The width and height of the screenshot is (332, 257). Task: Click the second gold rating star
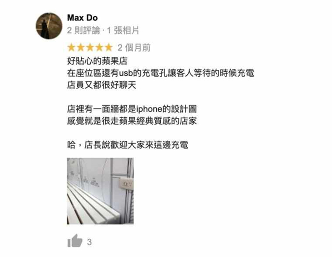[81, 48]
